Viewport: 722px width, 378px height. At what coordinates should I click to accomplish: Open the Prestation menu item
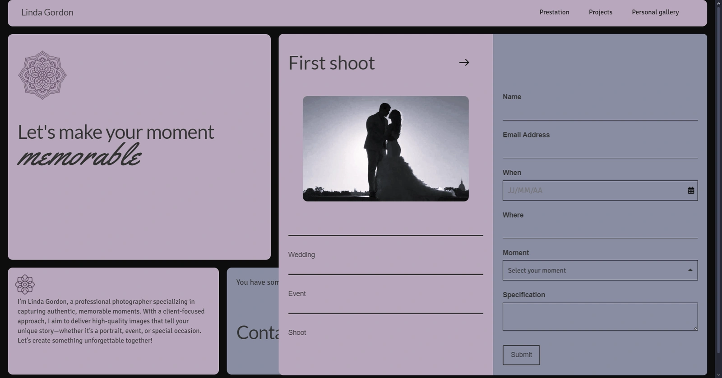(x=554, y=12)
